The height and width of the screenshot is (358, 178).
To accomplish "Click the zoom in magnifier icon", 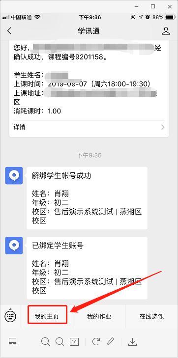I will [45, 342].
